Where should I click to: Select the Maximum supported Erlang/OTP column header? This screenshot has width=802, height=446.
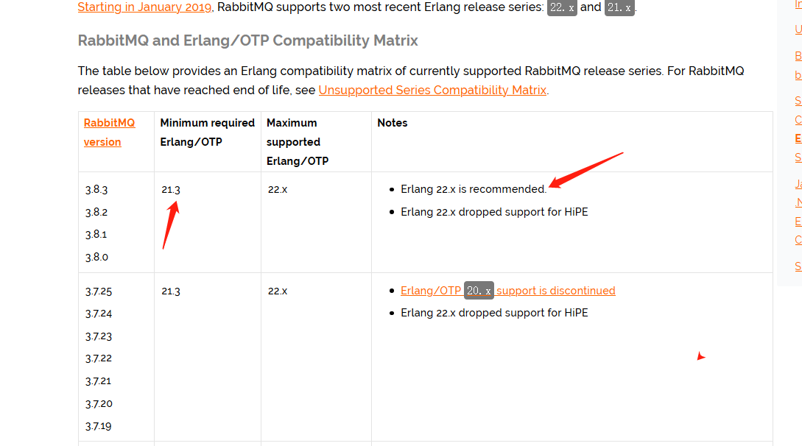point(298,142)
